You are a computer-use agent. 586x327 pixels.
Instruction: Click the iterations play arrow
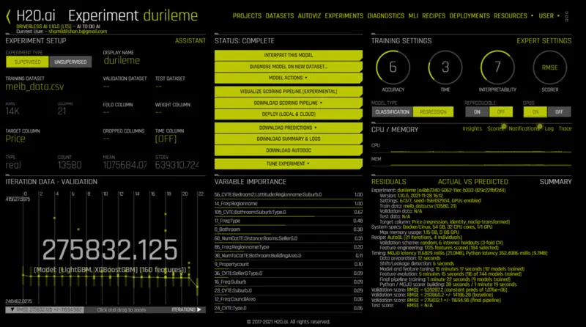tap(199, 310)
